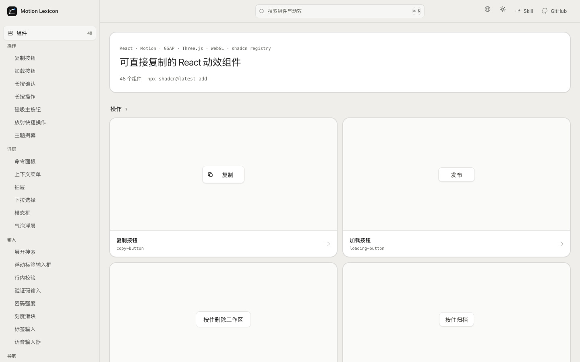Open 磁吸主按钮 sidebar entry

coord(28,110)
